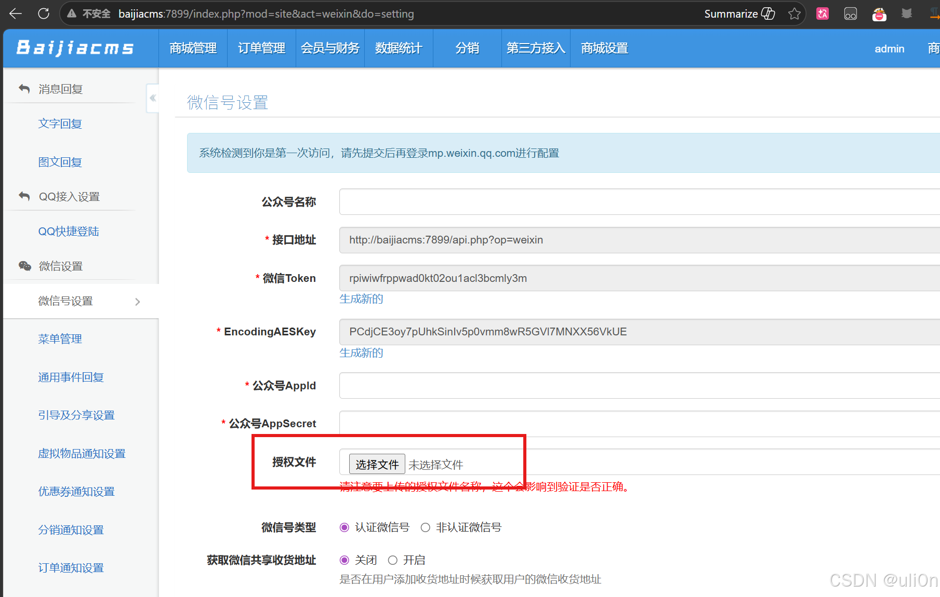Click the Baijiacms logo

75,48
